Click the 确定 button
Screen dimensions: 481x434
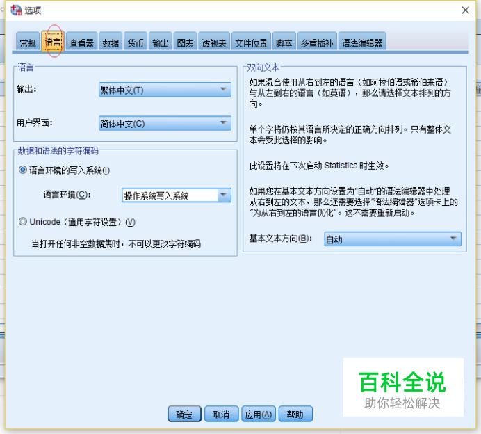[184, 415]
